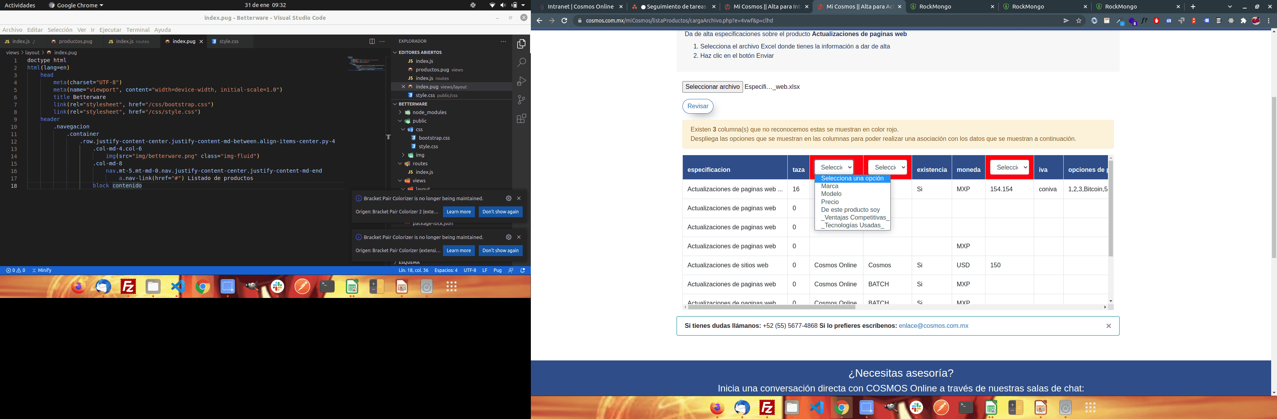
Task: Open notifications bell in VS Code status bar
Action: click(x=523, y=270)
